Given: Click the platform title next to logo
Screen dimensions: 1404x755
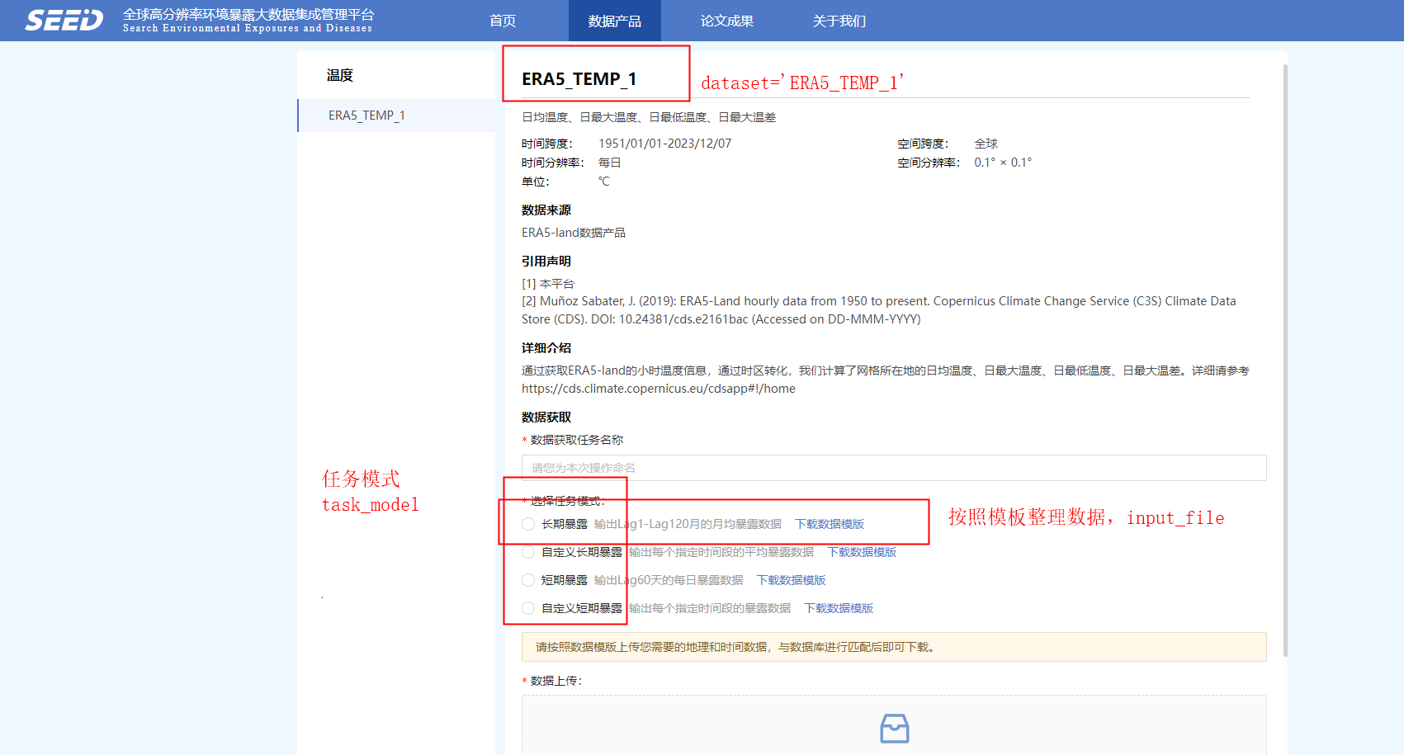Looking at the screenshot, I should click(248, 21).
